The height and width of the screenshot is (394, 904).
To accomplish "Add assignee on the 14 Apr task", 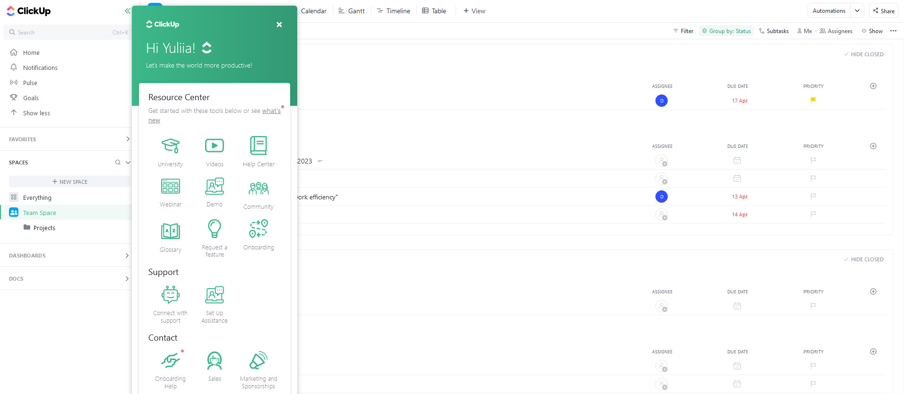I will [662, 214].
